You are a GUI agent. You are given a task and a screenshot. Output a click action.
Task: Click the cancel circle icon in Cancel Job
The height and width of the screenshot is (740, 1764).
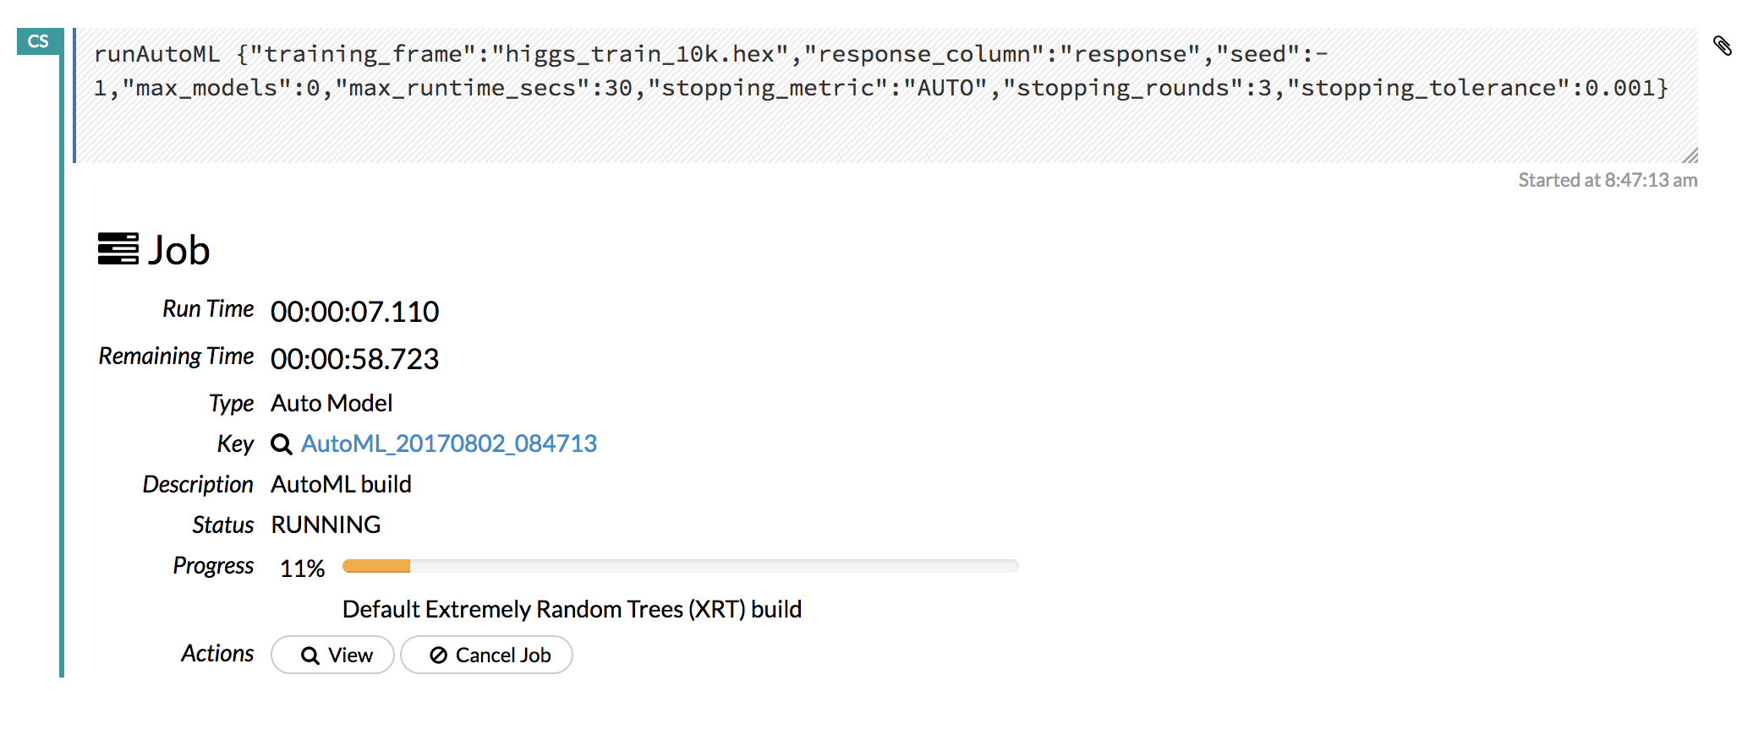[x=438, y=656]
